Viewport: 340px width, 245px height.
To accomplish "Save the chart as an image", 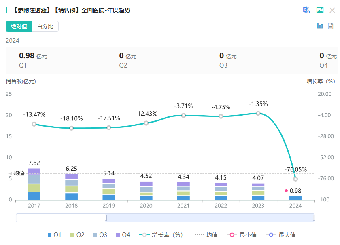I will 320,10.
